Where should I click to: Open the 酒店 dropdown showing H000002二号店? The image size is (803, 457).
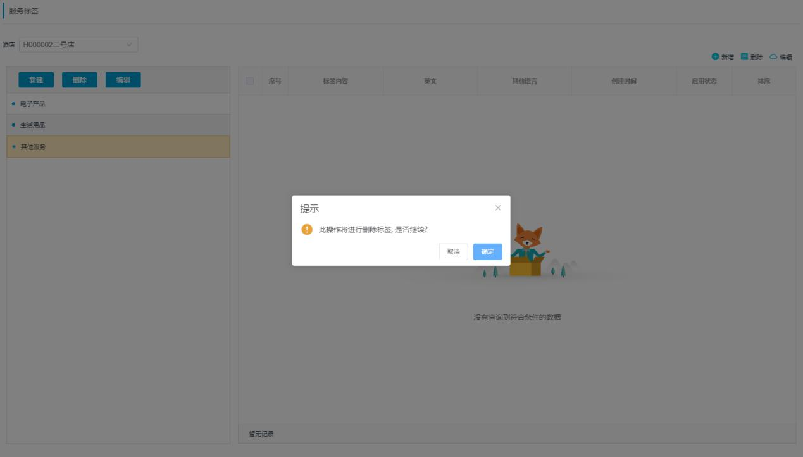click(73, 45)
